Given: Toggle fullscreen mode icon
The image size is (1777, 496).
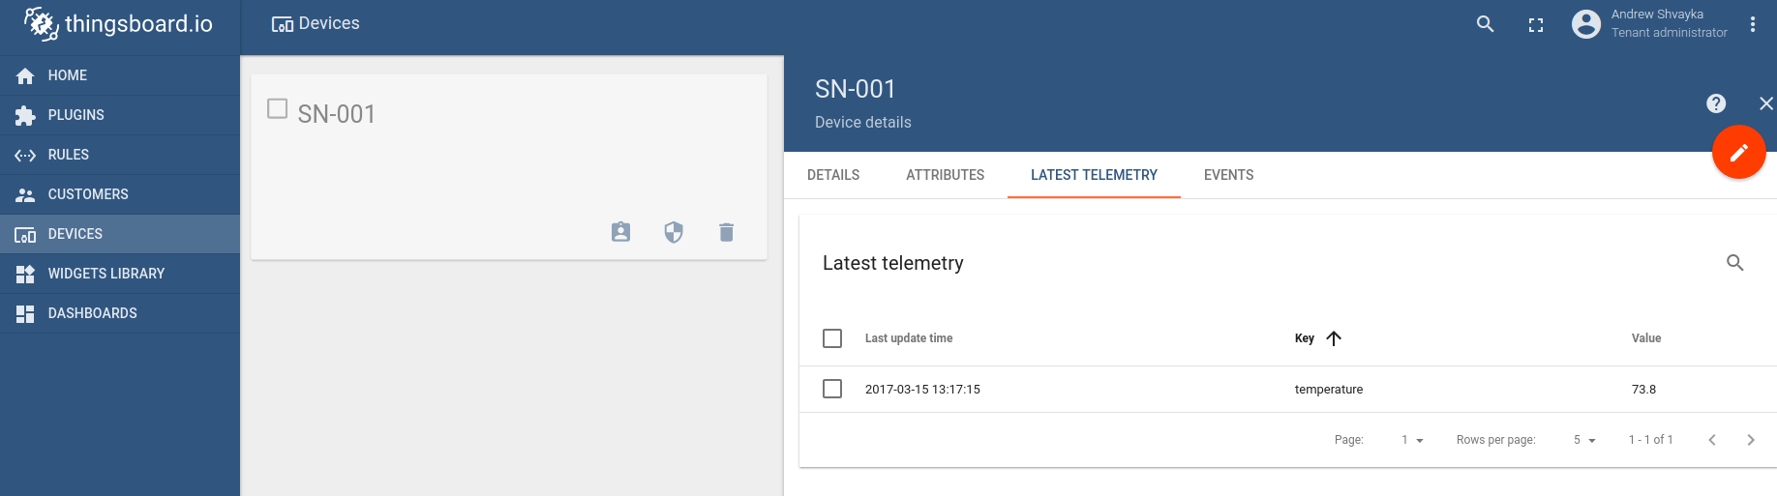Looking at the screenshot, I should click(x=1536, y=25).
